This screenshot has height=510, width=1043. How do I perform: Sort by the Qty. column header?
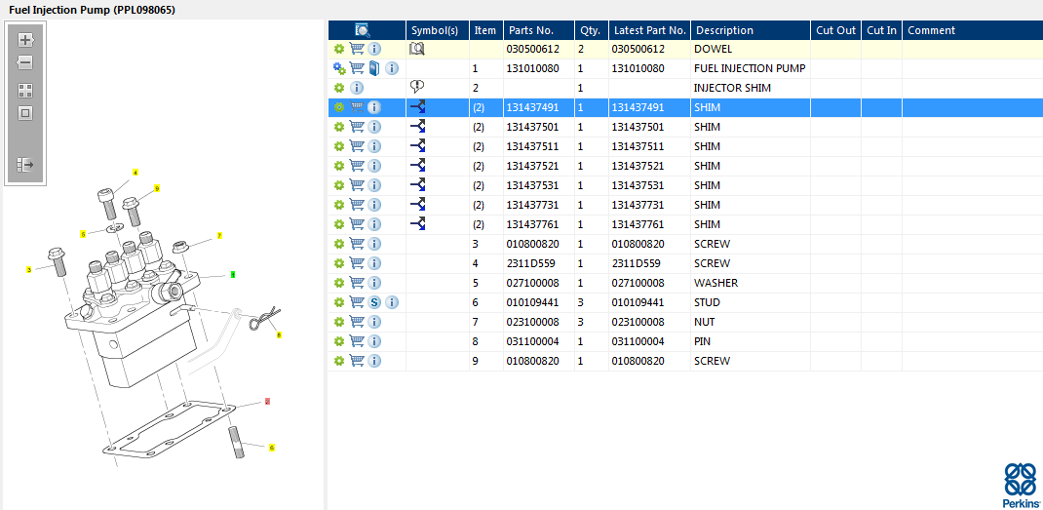(592, 30)
